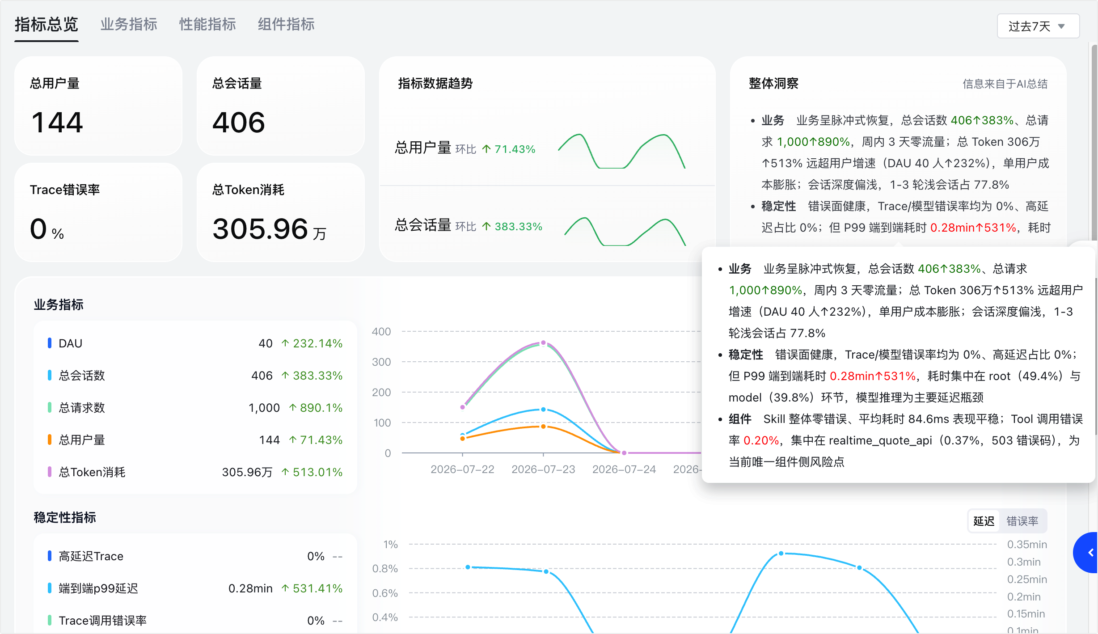Open the 指标总览 tab
Viewport: 1098px width, 634px height.
pyautogui.click(x=46, y=25)
